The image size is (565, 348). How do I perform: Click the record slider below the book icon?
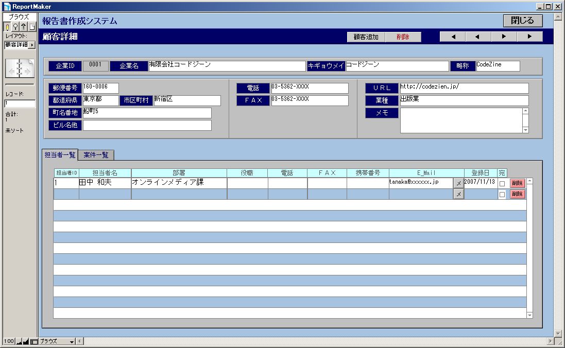[19, 83]
